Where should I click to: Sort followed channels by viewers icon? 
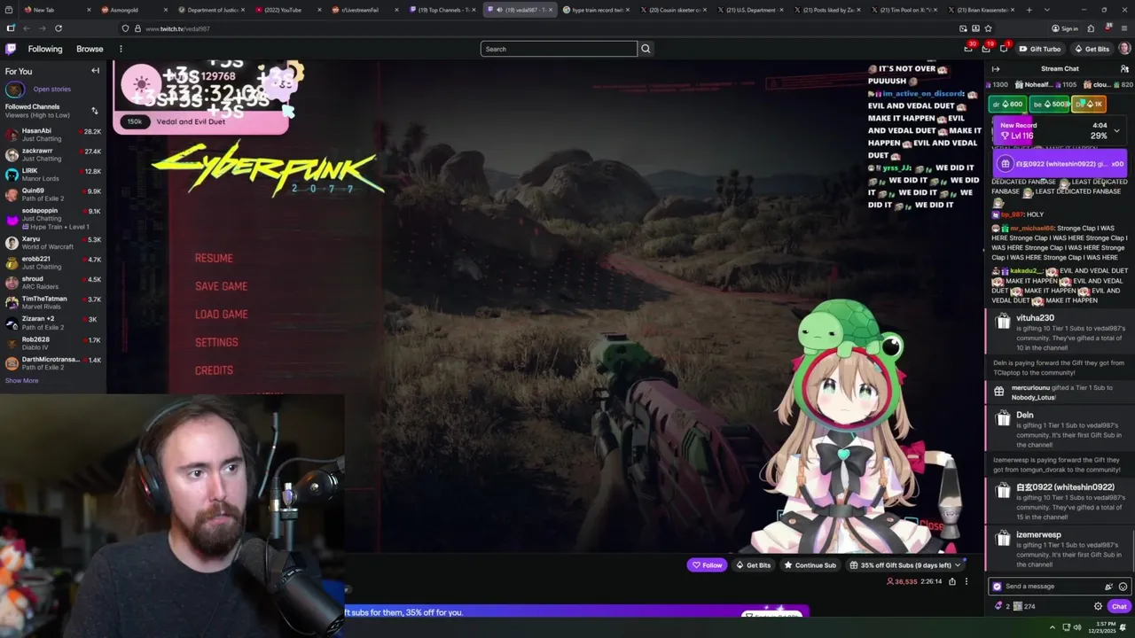pos(95,111)
